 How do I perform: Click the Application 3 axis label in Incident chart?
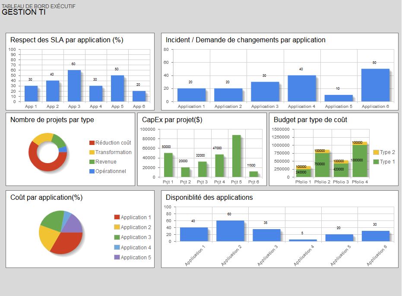(x=265, y=106)
